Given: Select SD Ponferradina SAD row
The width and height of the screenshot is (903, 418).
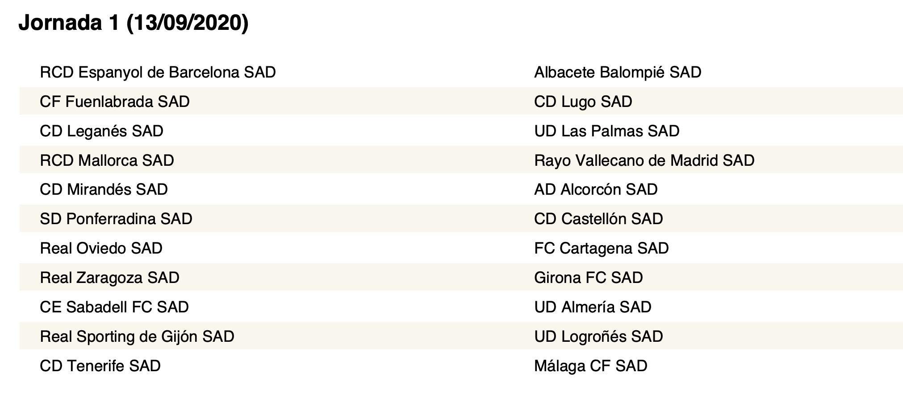Looking at the screenshot, I should [x=461, y=219].
